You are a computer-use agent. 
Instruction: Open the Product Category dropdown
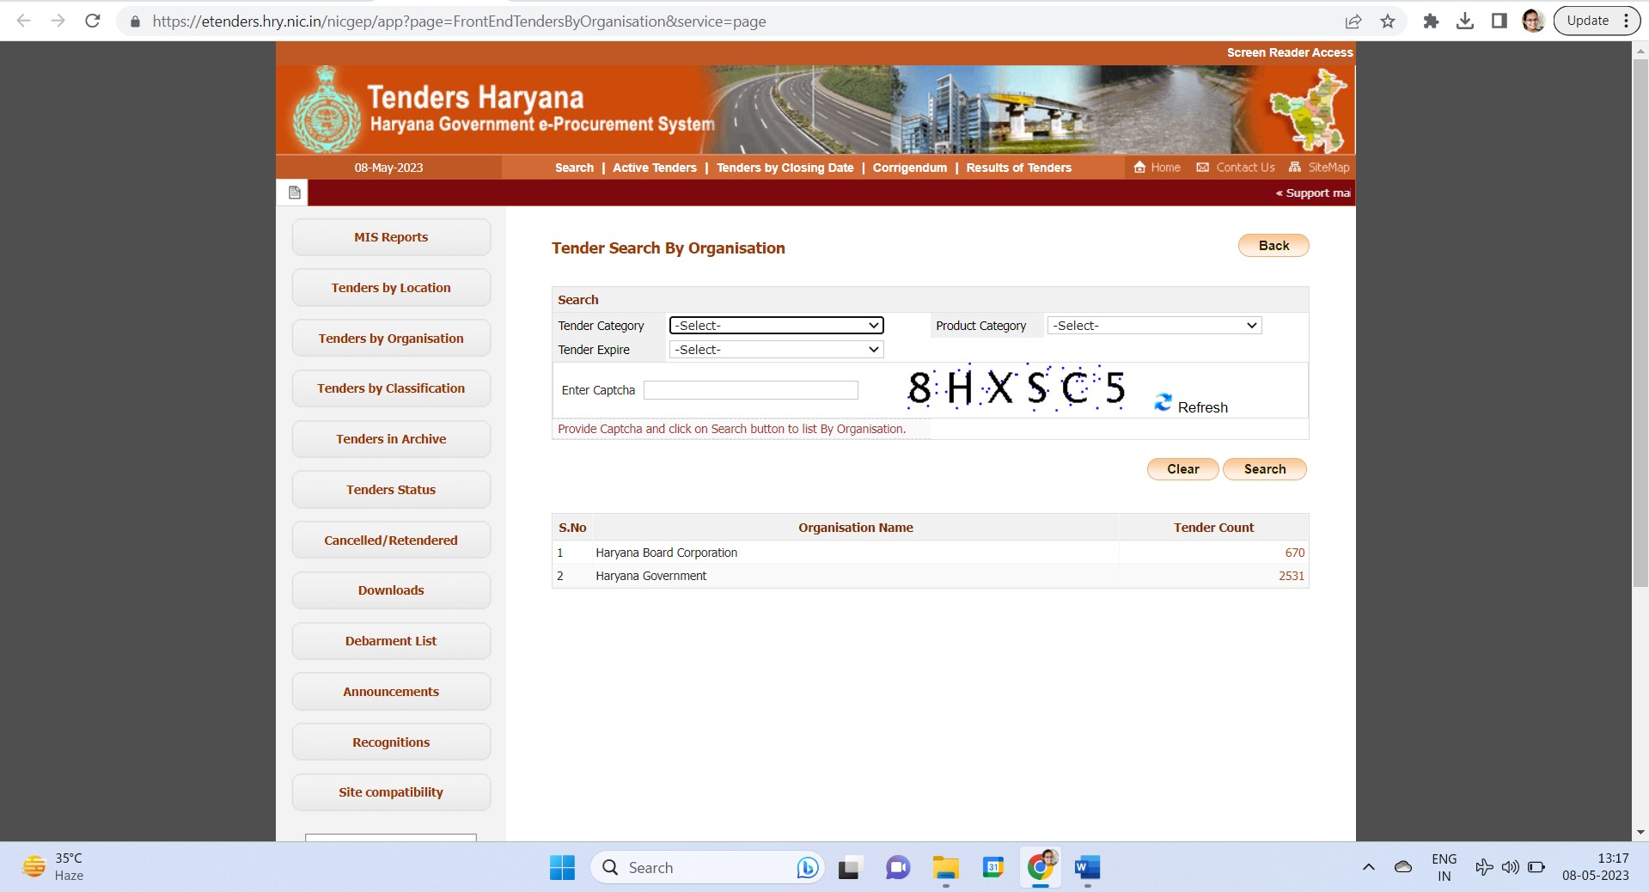click(x=1154, y=326)
